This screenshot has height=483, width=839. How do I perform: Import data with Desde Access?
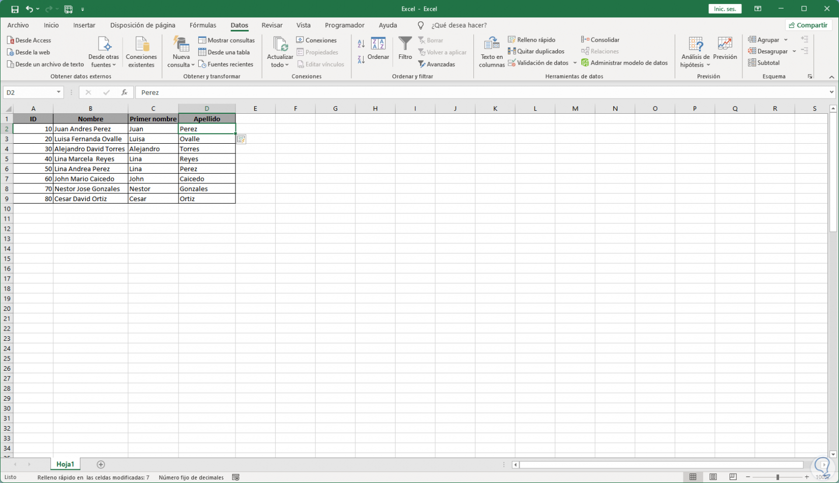pos(29,40)
